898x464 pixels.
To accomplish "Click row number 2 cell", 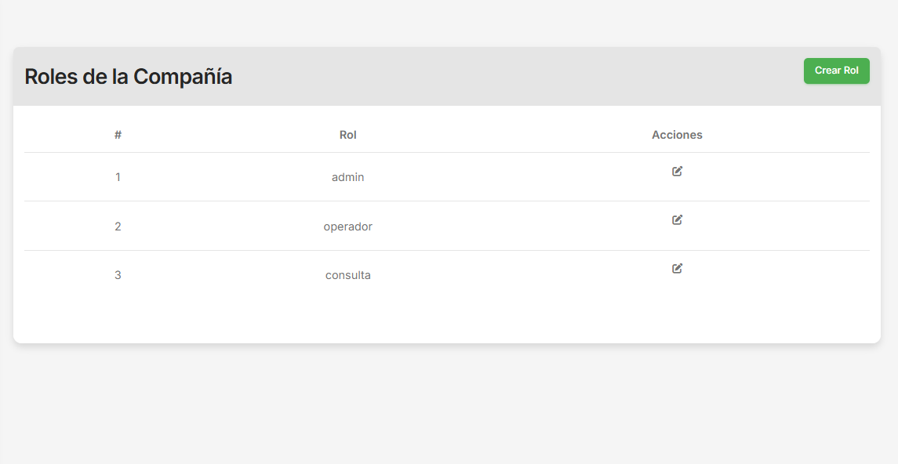I will click(118, 227).
